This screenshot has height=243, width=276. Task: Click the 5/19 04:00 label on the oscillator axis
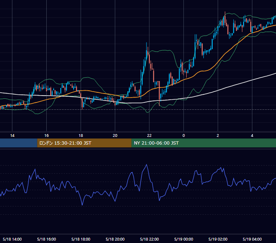pos(252,239)
